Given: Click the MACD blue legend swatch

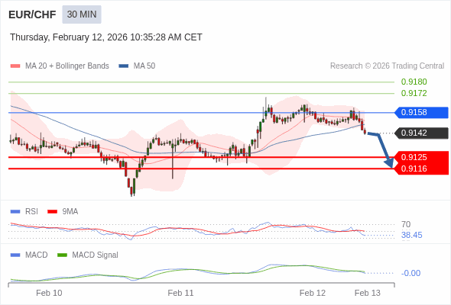Looking at the screenshot, I should 15,255.
